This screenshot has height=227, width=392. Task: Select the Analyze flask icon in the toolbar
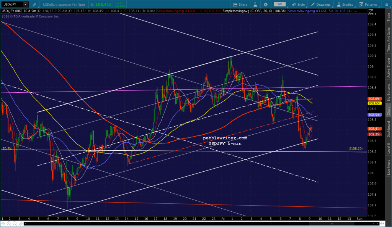tap(255, 5)
